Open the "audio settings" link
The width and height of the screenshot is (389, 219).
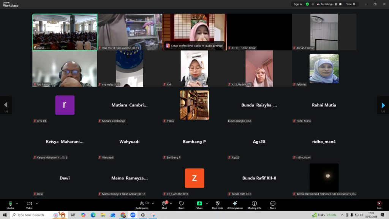pyautogui.click(x=213, y=46)
